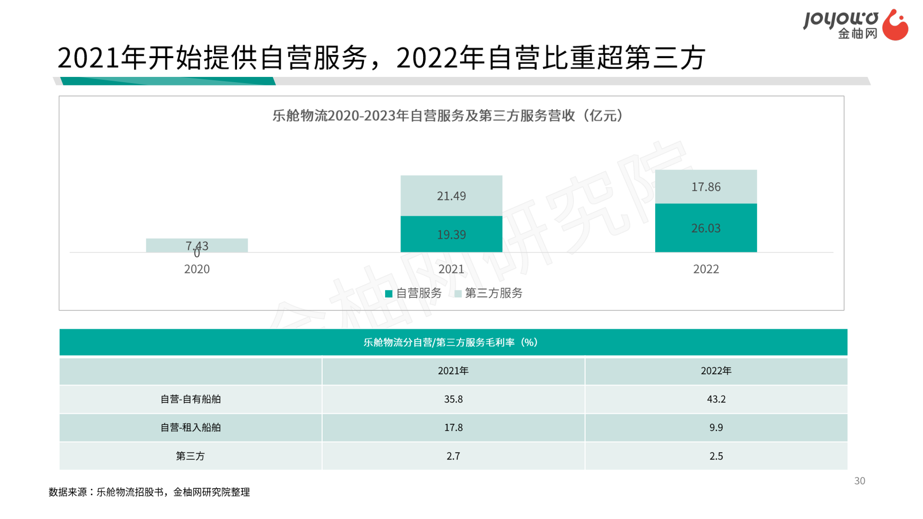923x519 pixels.
Task: Select the data source footnote 数据来源
Action: [x=149, y=492]
